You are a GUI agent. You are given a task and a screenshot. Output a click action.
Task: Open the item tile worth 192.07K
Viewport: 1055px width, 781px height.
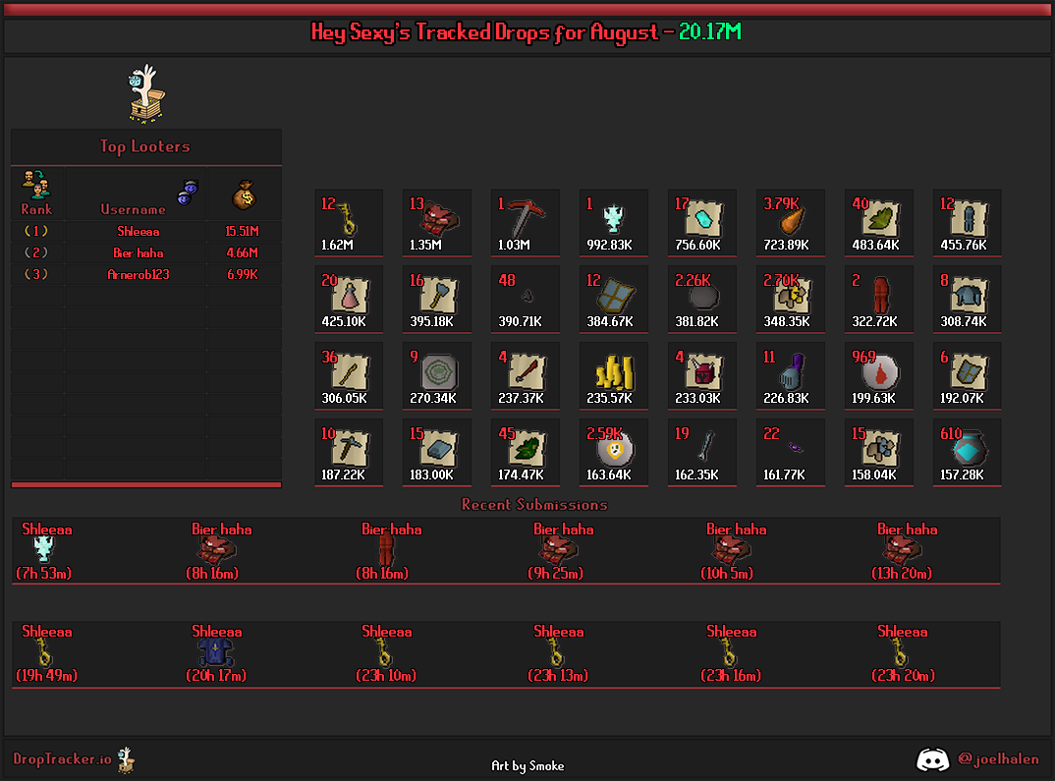tap(968, 376)
